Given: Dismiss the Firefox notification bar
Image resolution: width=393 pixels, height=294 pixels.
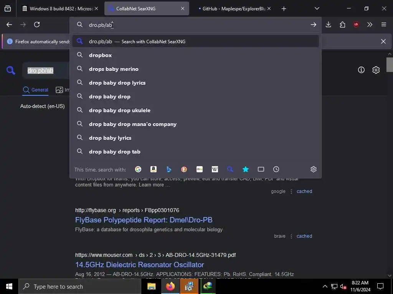Looking at the screenshot, I should tap(383, 41).
